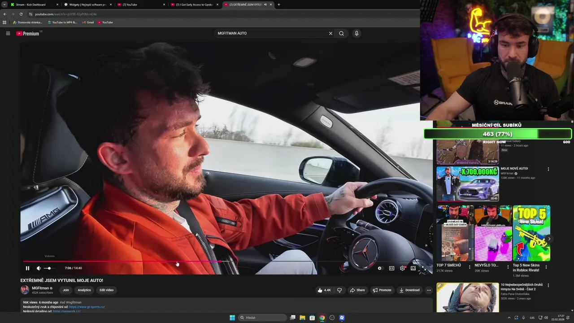Viewport: 574px width, 323px height.
Task: Open options for 10 Nejnebezpečnějších video
Action: click(x=548, y=285)
